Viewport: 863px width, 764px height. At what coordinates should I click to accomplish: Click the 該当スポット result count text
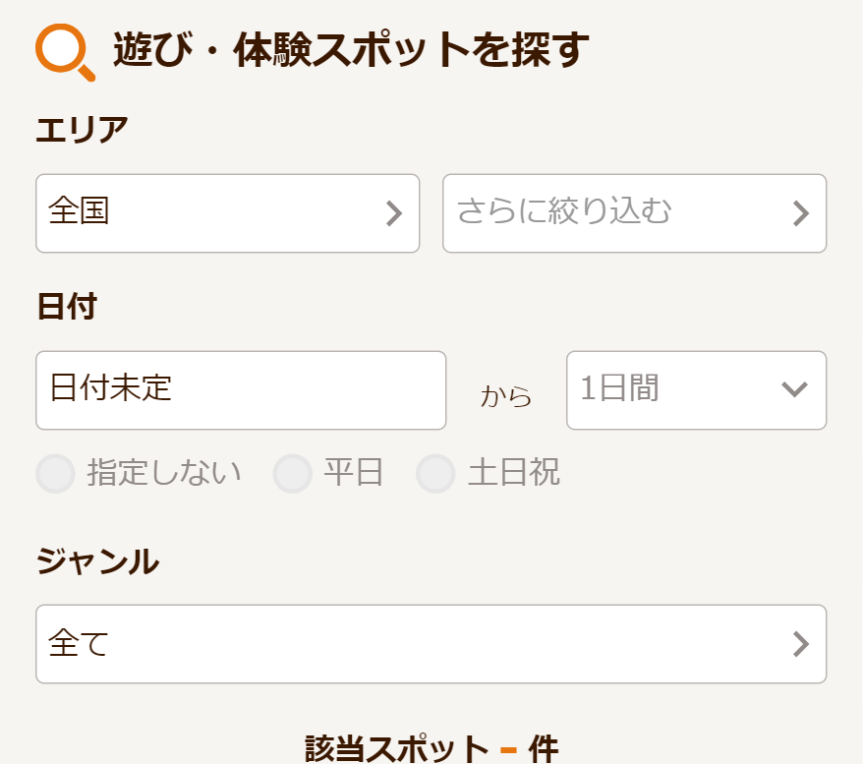396,749
